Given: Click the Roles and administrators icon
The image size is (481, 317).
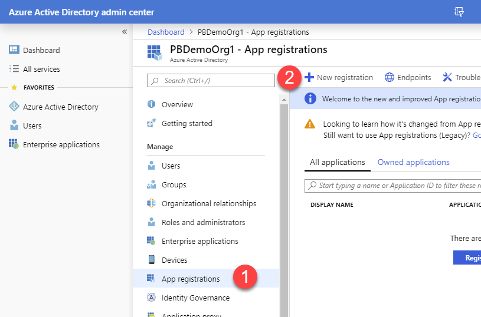Looking at the screenshot, I should click(x=151, y=222).
